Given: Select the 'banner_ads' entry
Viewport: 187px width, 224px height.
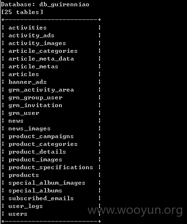Looking at the screenshot, I should [28, 82].
